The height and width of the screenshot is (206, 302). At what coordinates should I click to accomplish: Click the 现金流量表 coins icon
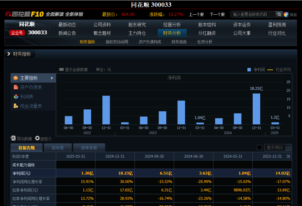[x=16, y=106]
